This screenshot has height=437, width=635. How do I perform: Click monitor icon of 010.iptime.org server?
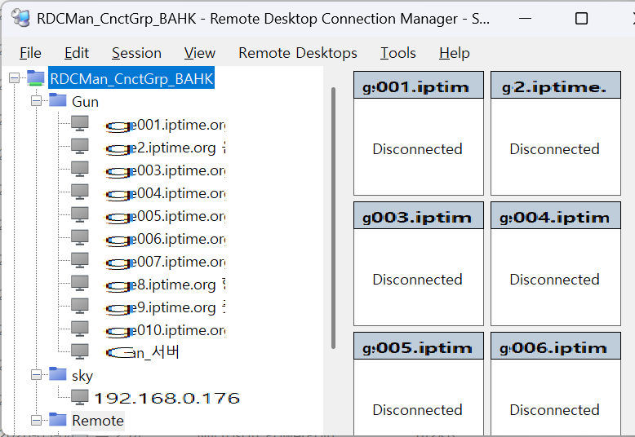click(80, 329)
